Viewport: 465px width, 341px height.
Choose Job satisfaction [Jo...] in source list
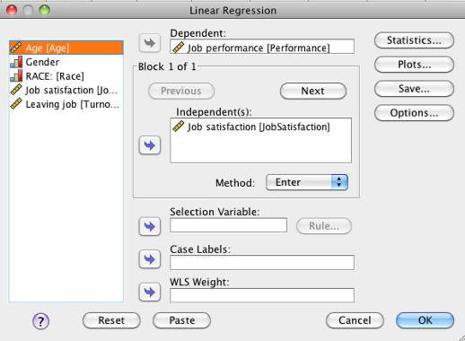pos(66,90)
